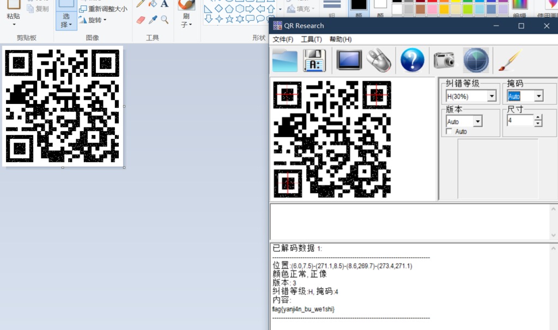This screenshot has width=558, height=330.
Task: Open file with folder icon in QR Research
Action: tap(284, 61)
